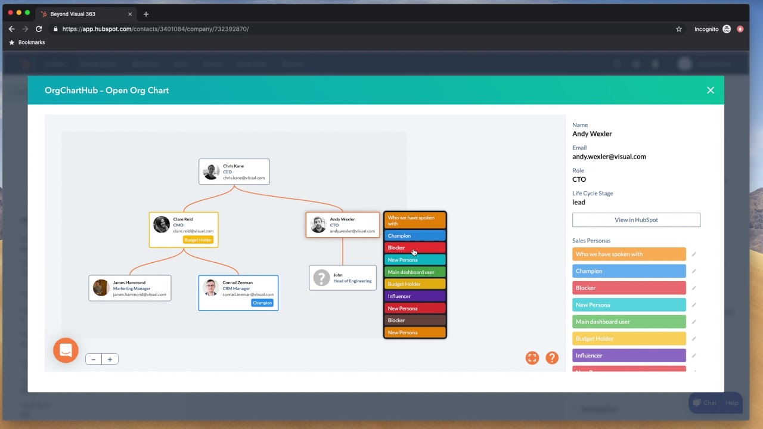Click the zoom in plus button
Screen dimensions: 763x429
(x=110, y=359)
